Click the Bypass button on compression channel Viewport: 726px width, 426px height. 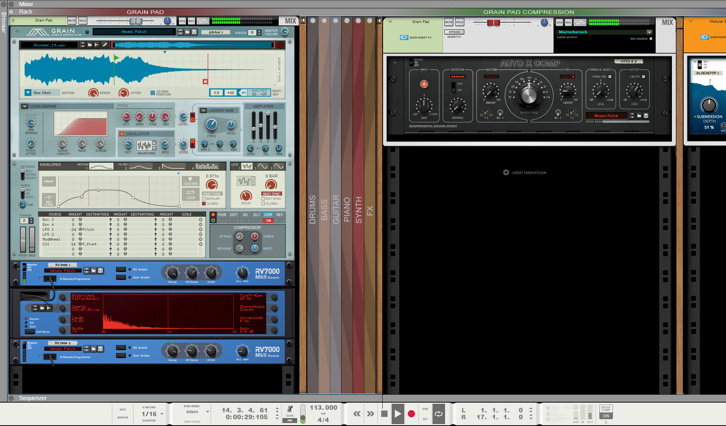454,32
